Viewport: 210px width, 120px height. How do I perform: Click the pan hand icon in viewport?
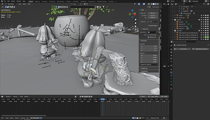[x=136, y=23]
